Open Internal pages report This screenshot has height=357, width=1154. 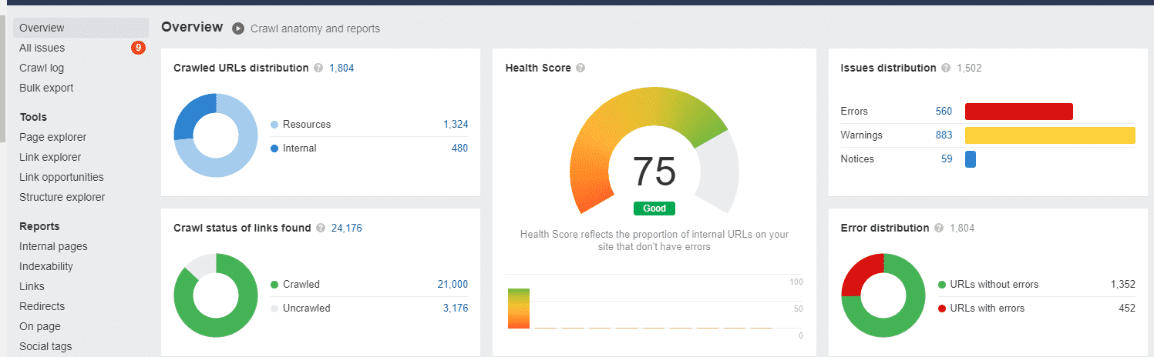[53, 246]
